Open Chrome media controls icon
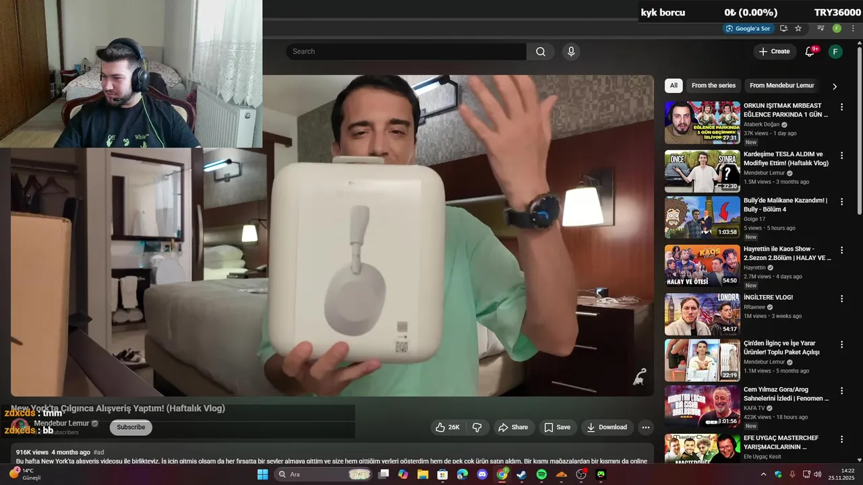 tap(821, 28)
